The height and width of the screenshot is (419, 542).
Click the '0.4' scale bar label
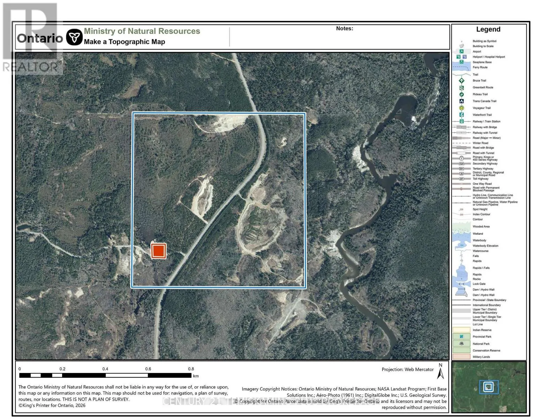coord(105,369)
